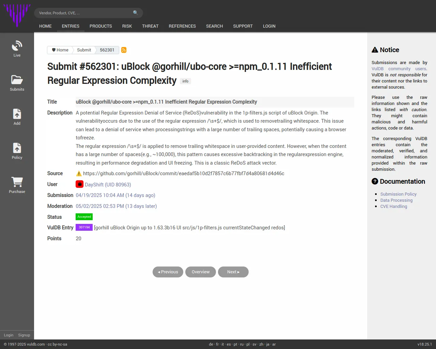This screenshot has height=349, width=436.
Task: Open cc by-nc-sa license link
Action: [57, 344]
